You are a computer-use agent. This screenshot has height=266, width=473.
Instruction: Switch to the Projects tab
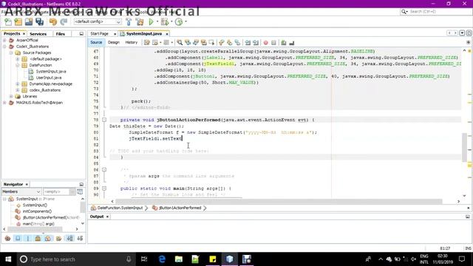click(12, 33)
